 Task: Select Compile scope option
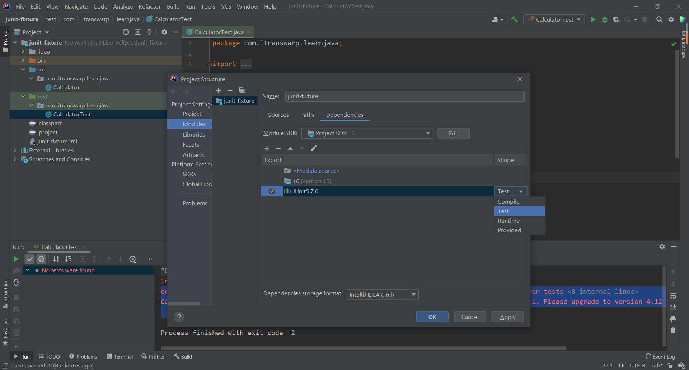(x=520, y=202)
